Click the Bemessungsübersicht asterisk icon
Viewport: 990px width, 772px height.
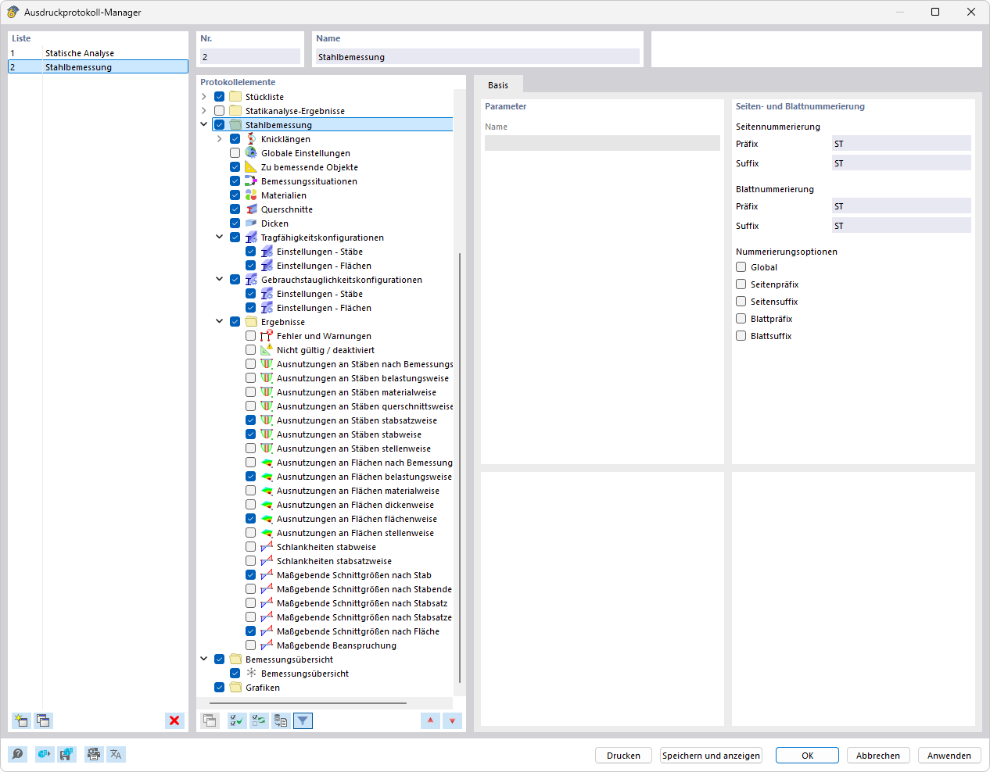(251, 674)
